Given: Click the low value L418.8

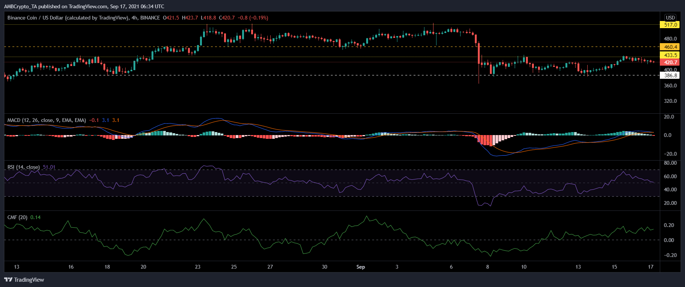Looking at the screenshot, I should pos(208,18).
